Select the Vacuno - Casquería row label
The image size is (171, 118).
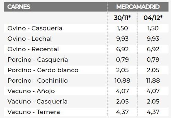[x=37, y=102]
